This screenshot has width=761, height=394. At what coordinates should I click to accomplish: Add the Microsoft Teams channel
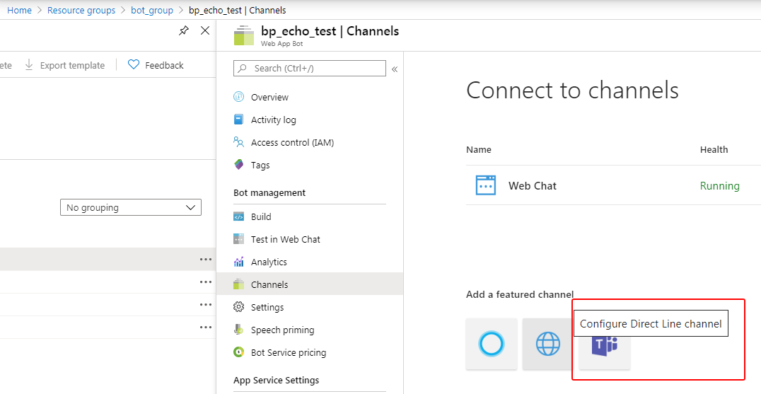click(605, 352)
